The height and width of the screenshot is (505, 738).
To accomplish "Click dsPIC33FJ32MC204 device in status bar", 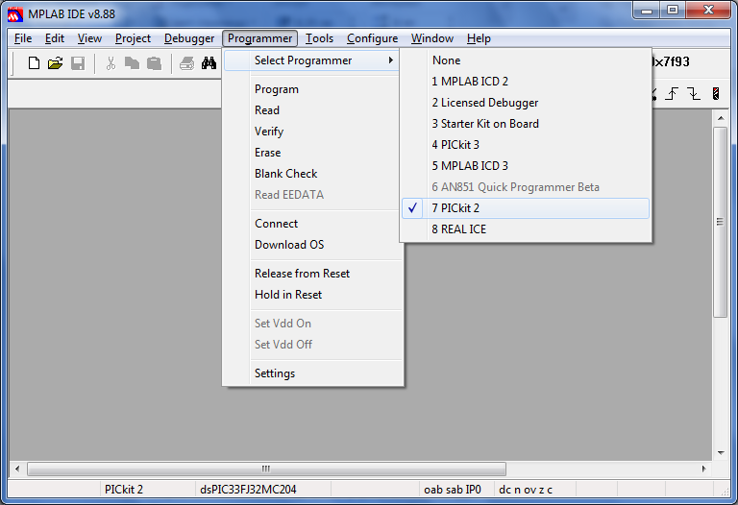I will coord(248,490).
